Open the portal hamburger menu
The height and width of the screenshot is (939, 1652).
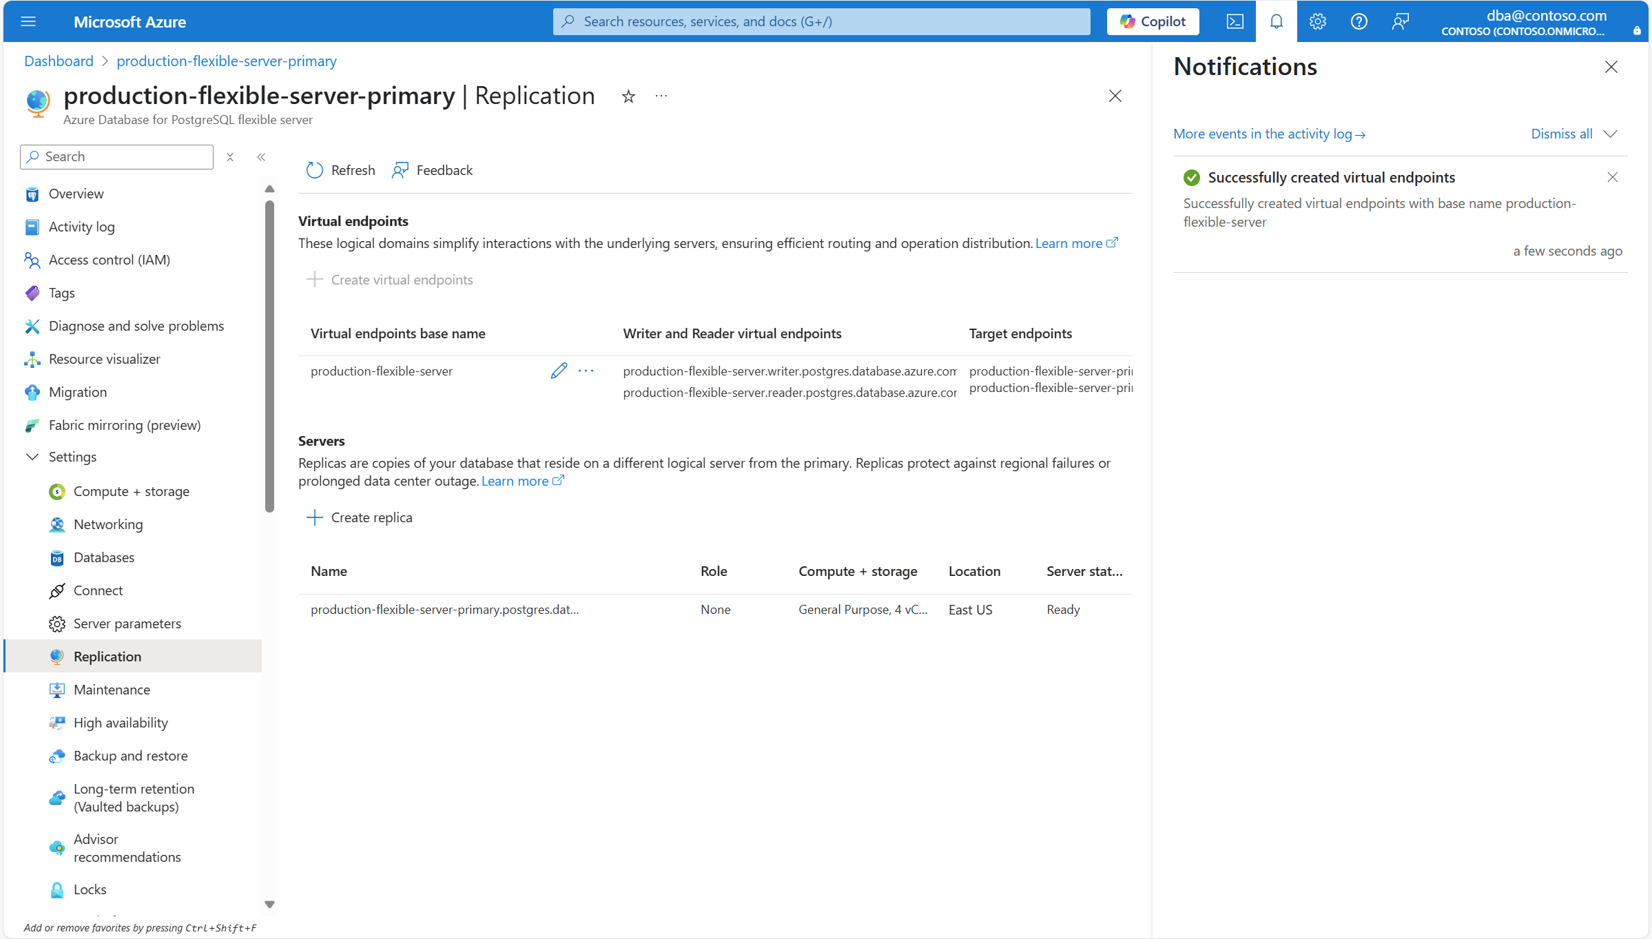click(x=28, y=21)
